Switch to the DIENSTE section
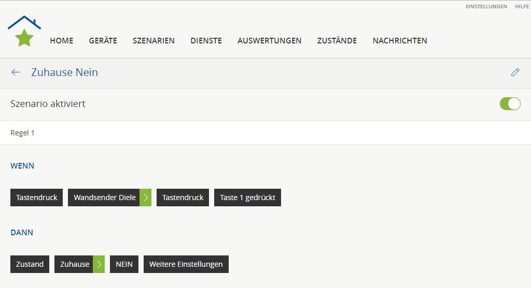 point(206,40)
